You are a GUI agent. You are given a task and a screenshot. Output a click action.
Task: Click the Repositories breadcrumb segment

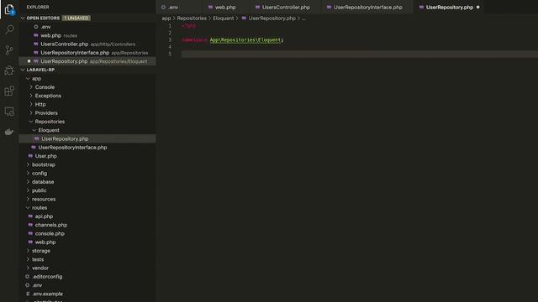point(192,18)
